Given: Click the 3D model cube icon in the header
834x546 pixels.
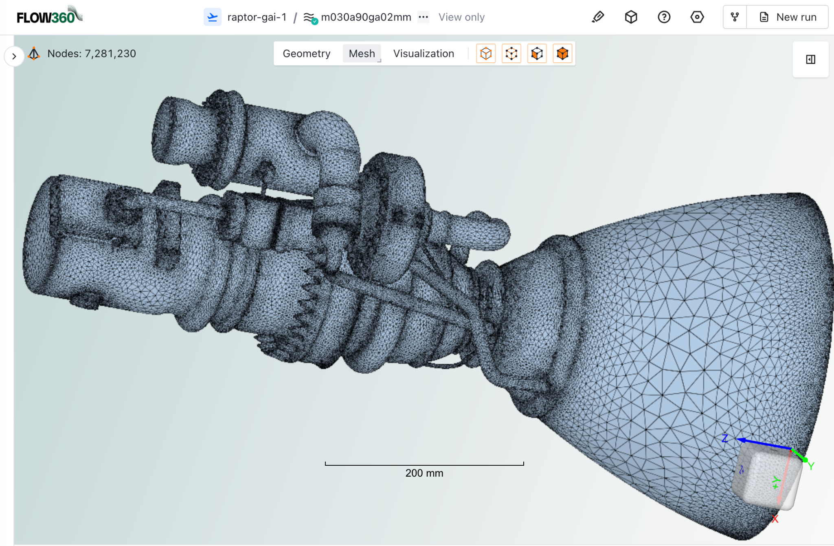Looking at the screenshot, I should [x=630, y=17].
